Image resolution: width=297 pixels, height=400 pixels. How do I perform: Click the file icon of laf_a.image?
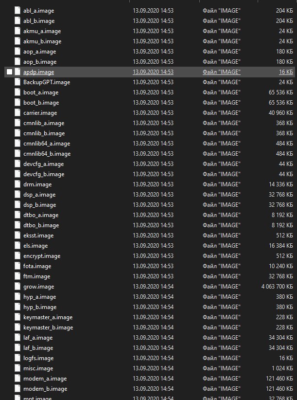click(x=17, y=338)
